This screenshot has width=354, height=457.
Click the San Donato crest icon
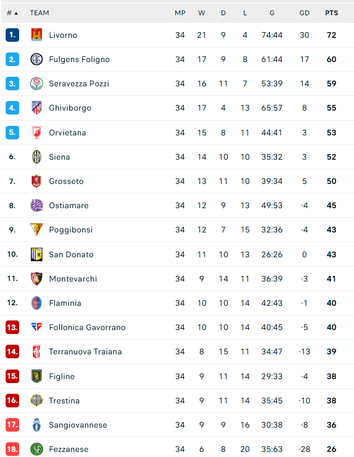(x=37, y=254)
